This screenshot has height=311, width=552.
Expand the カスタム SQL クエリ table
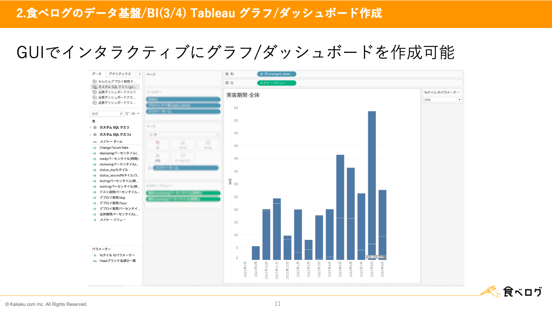pos(91,127)
